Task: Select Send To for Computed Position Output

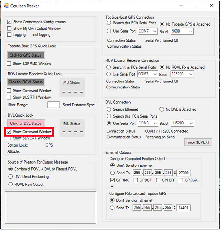Action: coord(112,173)
